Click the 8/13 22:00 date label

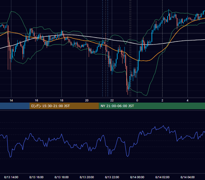pyautogui.click(x=112, y=177)
